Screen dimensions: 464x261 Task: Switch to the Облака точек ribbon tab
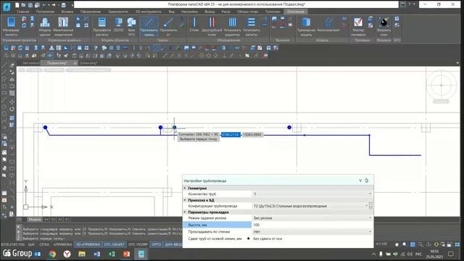pos(247,12)
